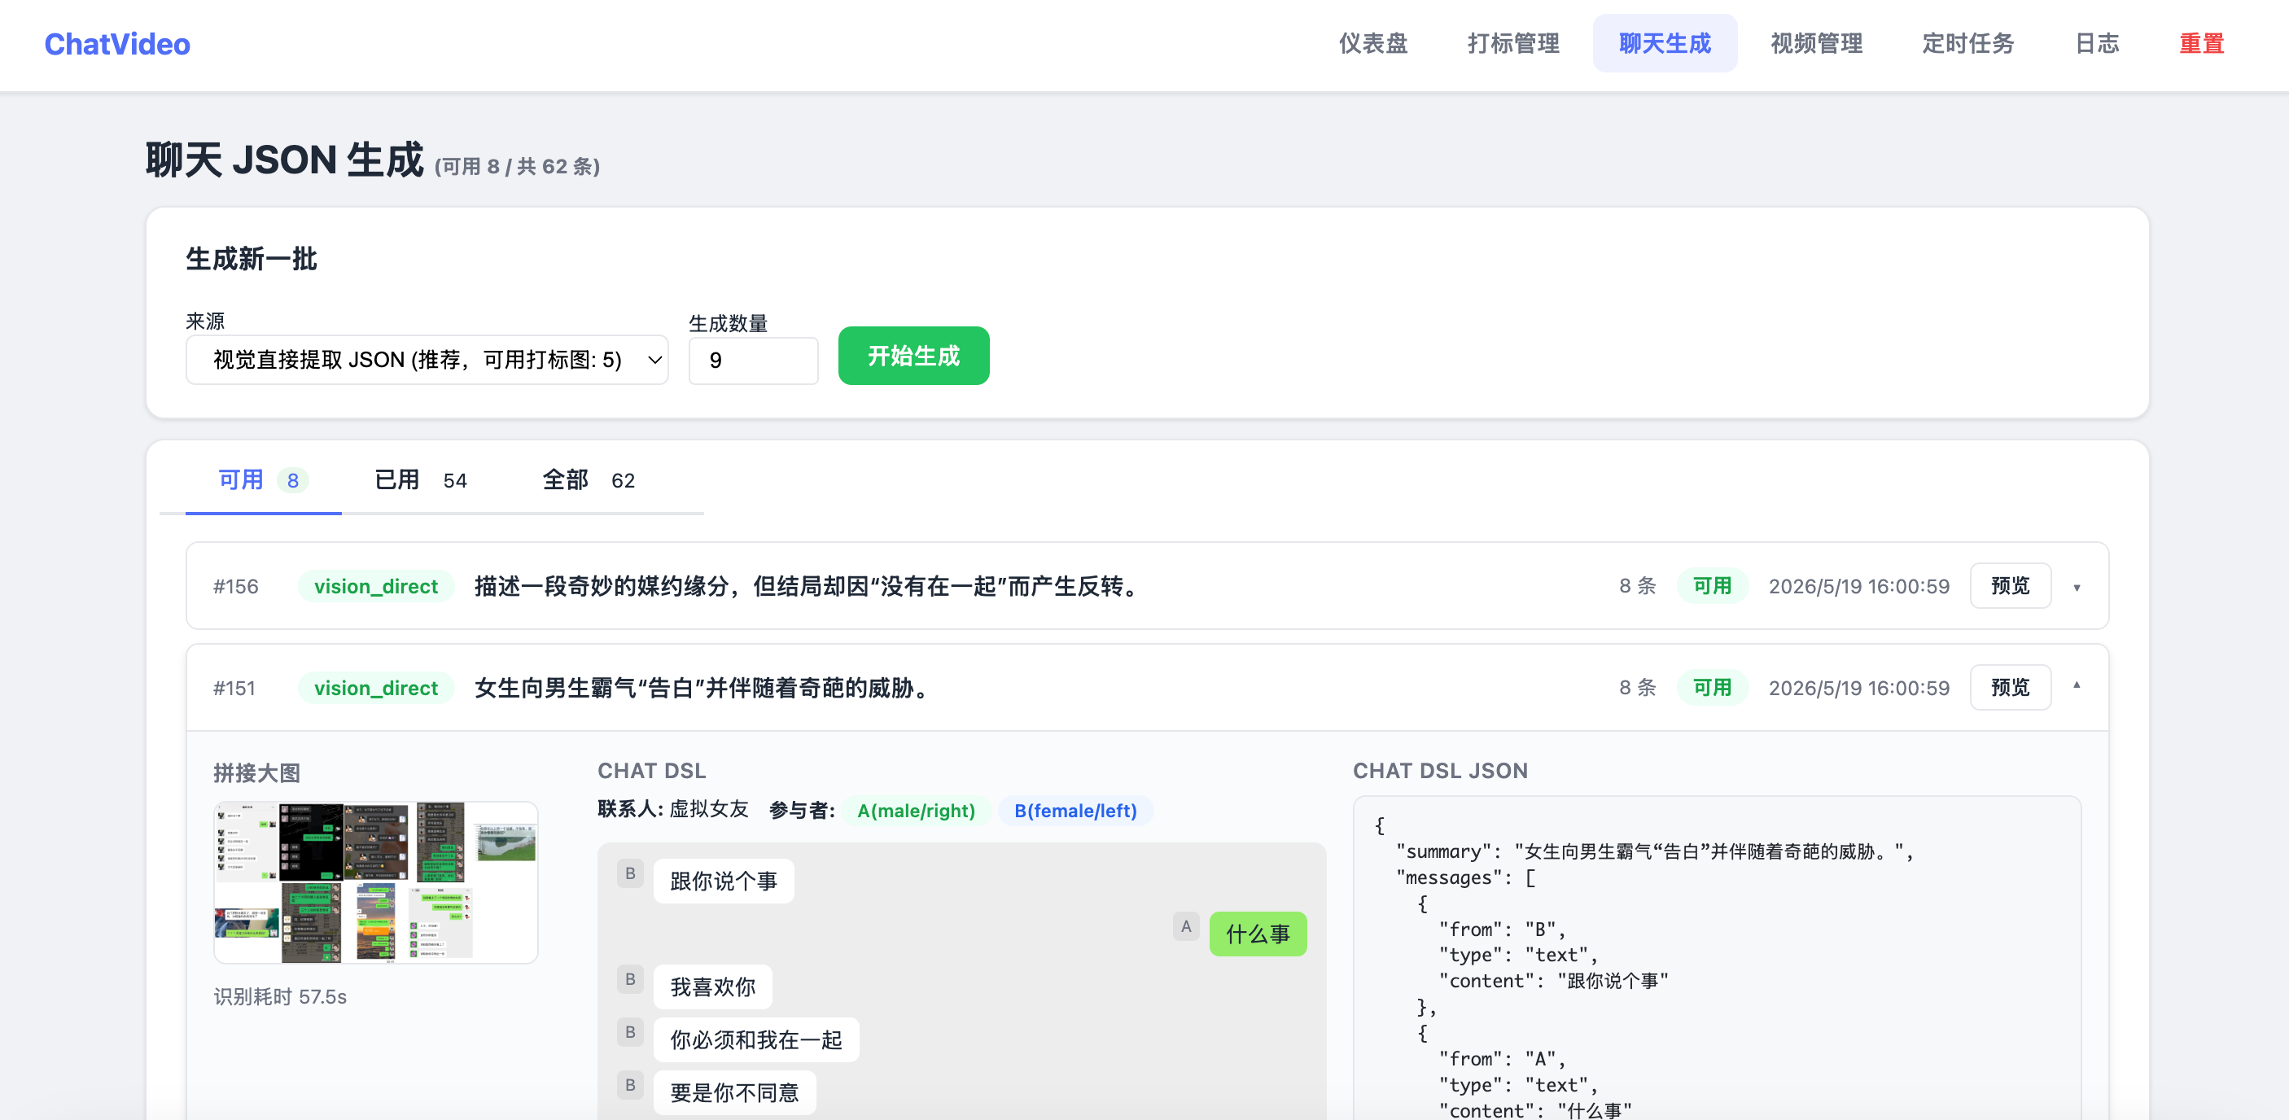The width and height of the screenshot is (2289, 1120).
Task: Preview chat item #151
Action: click(2010, 688)
